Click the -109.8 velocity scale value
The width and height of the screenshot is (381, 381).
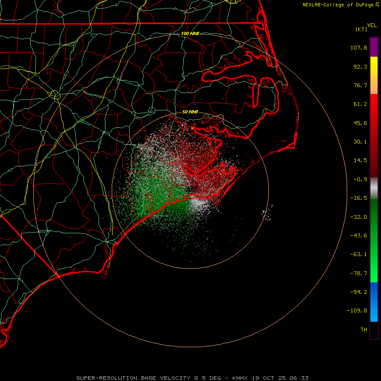coord(357,311)
